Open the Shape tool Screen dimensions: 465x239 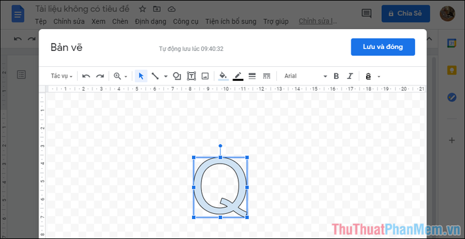(177, 76)
